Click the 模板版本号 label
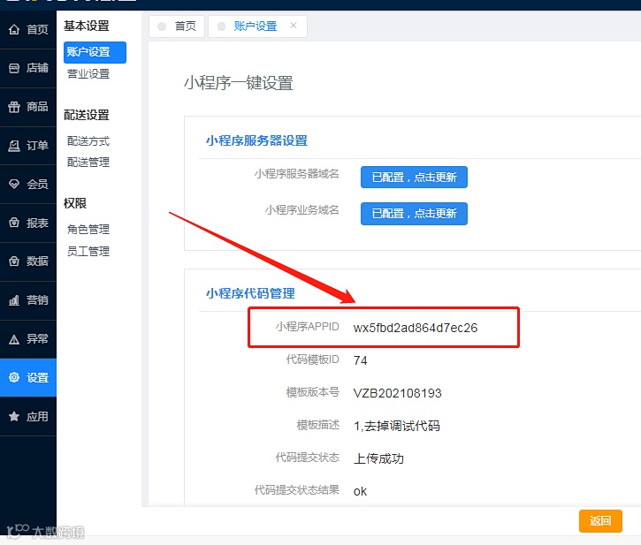 click(x=313, y=392)
